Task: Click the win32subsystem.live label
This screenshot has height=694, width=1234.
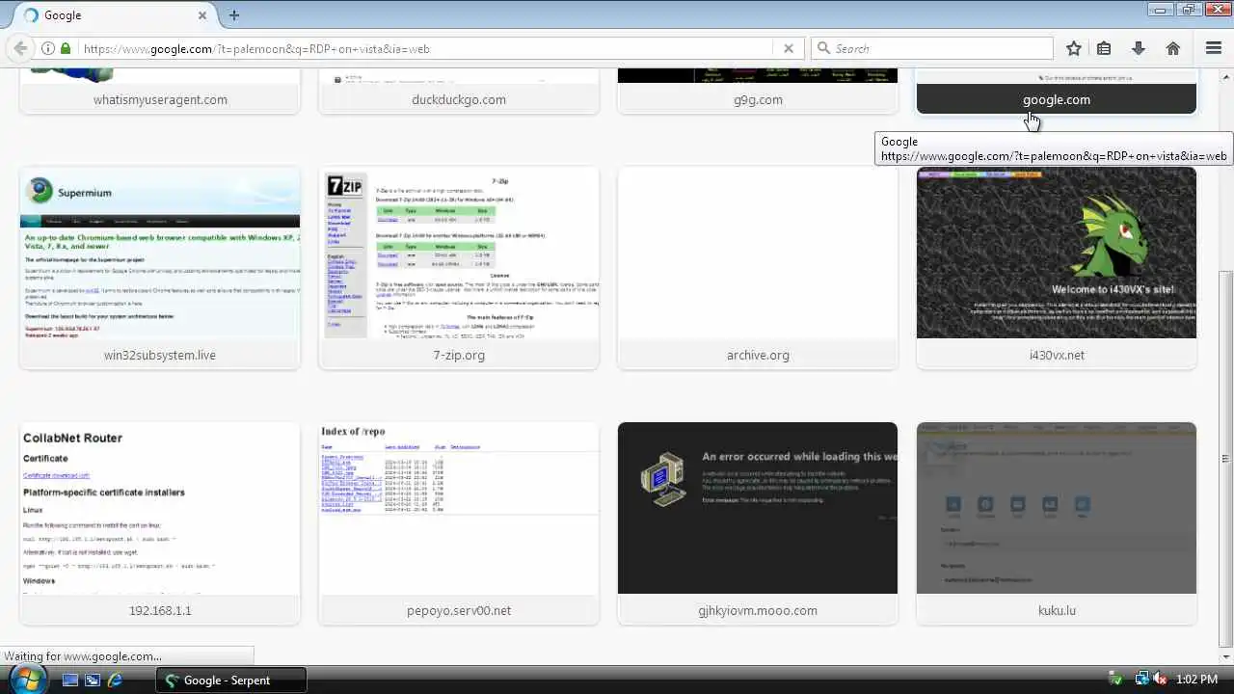Action: [x=160, y=355]
